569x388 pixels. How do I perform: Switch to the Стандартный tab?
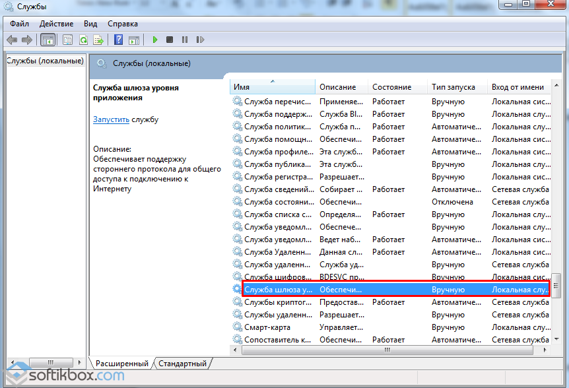point(183,364)
